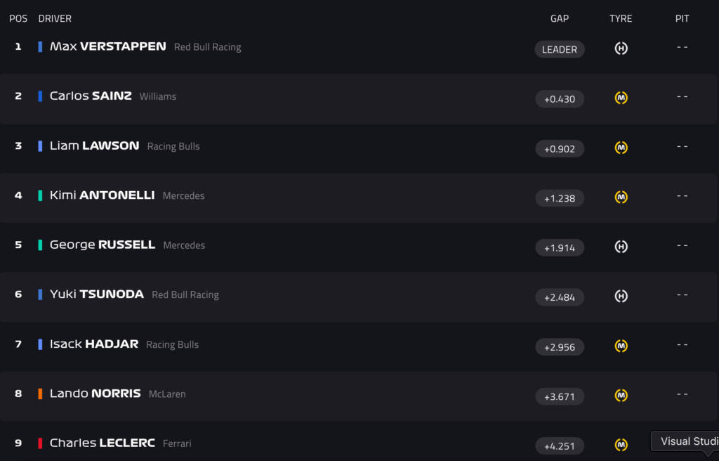Click Liam Lawson's medium tyre icon

click(621, 148)
